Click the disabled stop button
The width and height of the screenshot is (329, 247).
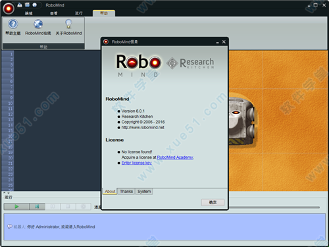68,206
